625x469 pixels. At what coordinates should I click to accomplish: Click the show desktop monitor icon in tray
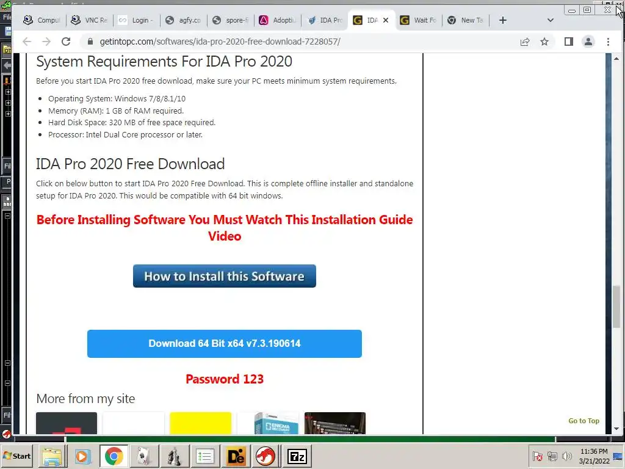click(x=619, y=456)
